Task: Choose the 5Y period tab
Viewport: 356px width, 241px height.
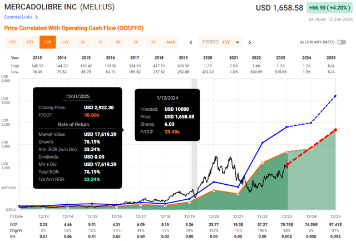Action: tap(118, 42)
